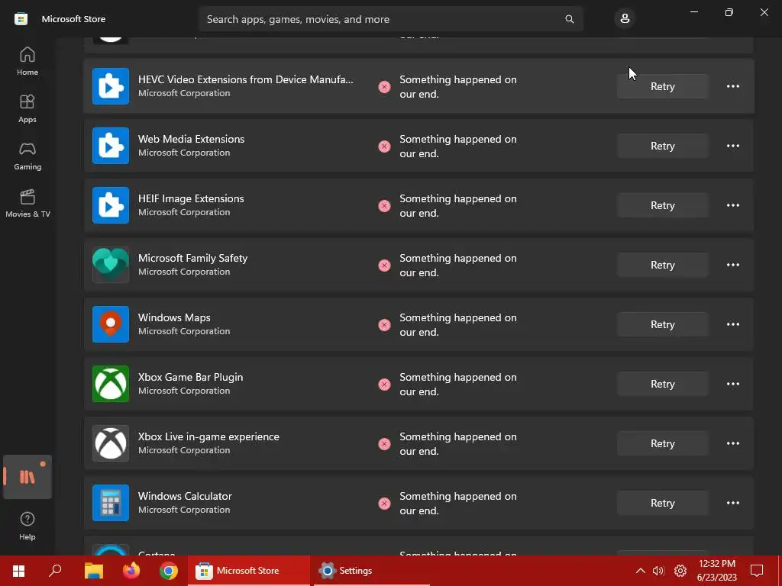Open the notification center
The height and width of the screenshot is (586, 782).
point(757,571)
